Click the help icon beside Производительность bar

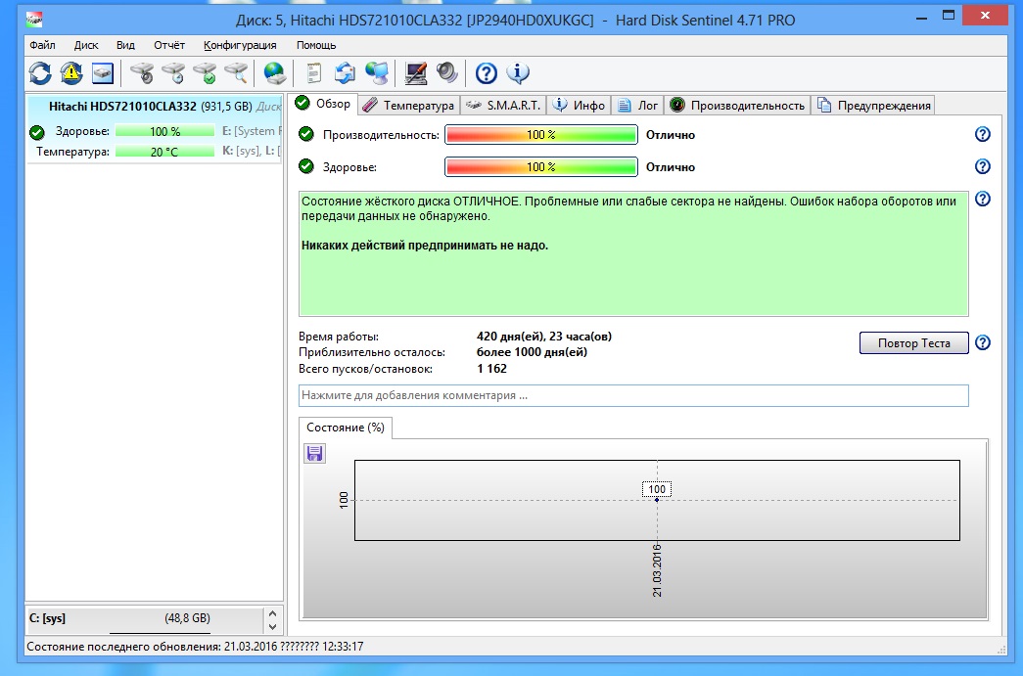pos(983,134)
